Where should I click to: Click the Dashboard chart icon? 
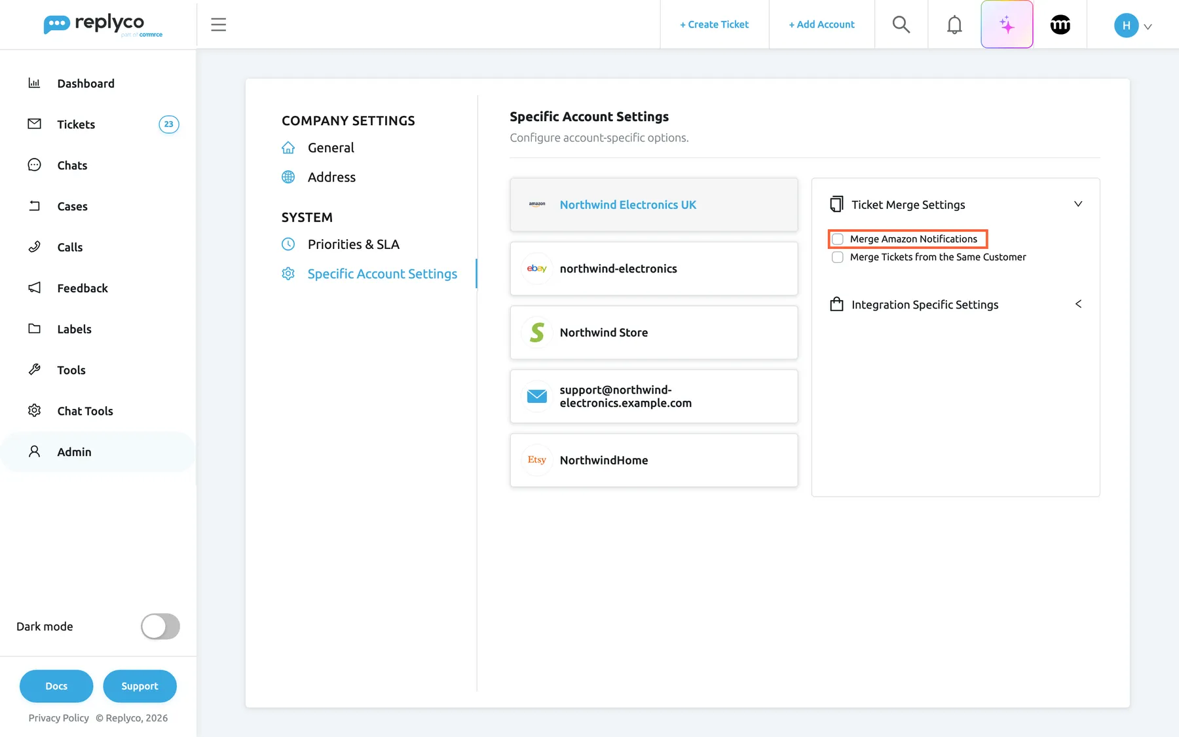point(34,83)
